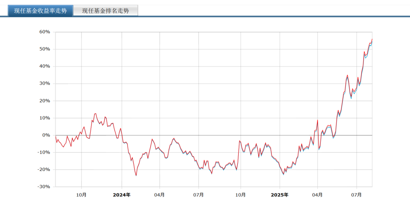The width and height of the screenshot is (410, 204).
Task: Click the 60% y-axis label
Action: [44, 32]
